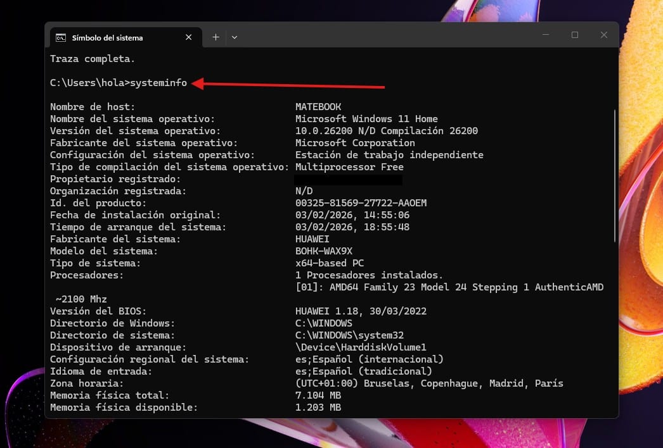This screenshot has width=663, height=448.
Task: Click 'Idioma de entrada:' label
Action: [x=101, y=371]
